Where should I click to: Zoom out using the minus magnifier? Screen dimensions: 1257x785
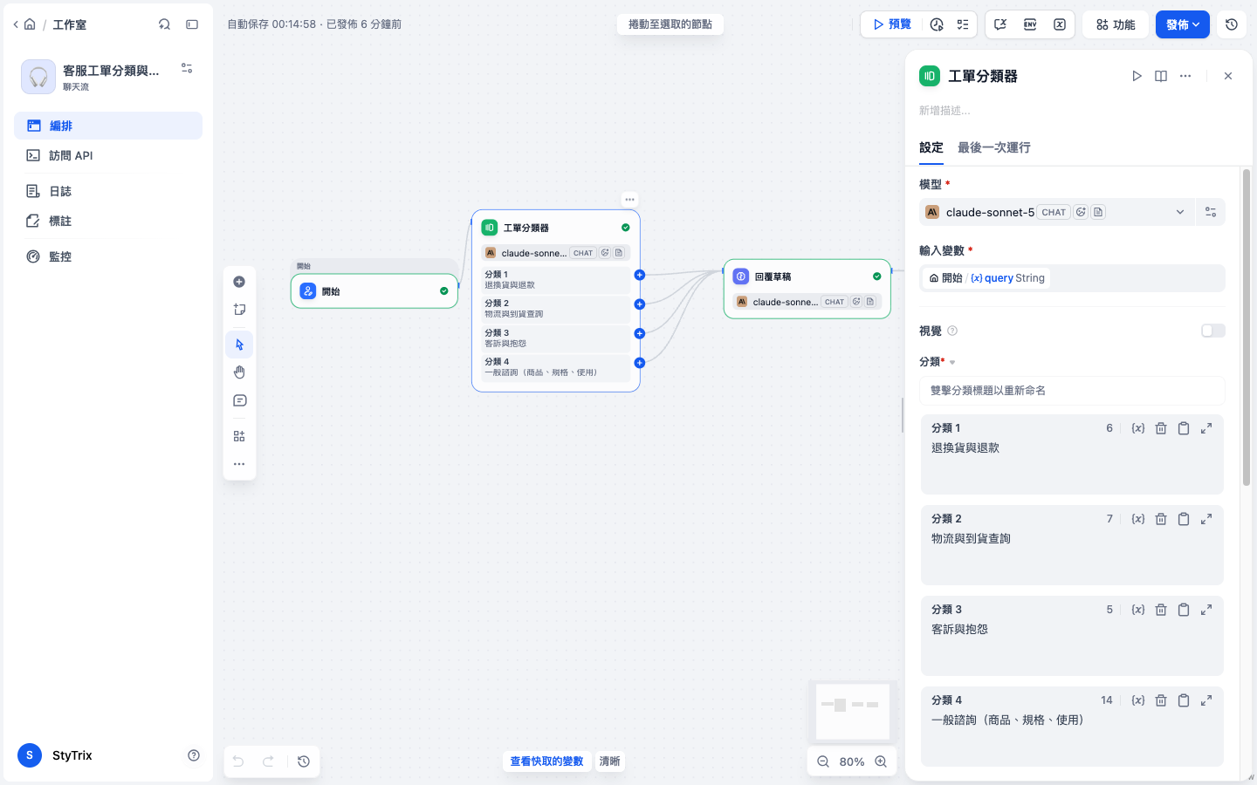[823, 761]
